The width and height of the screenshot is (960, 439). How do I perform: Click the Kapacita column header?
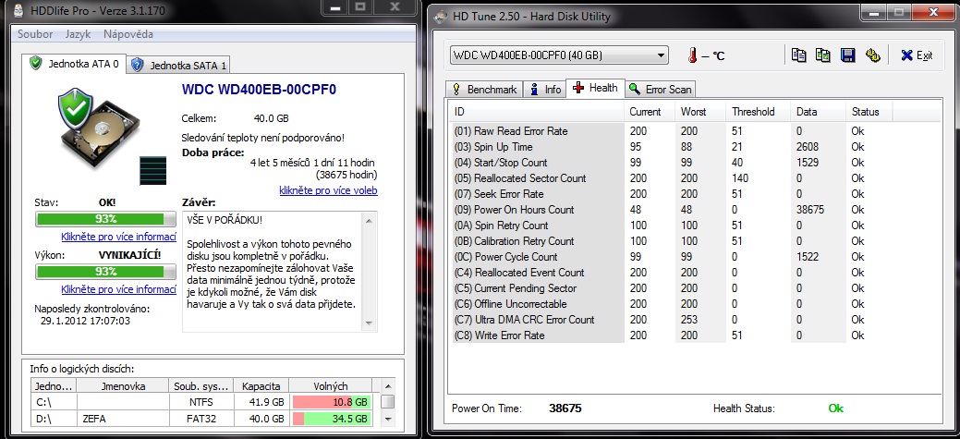pyautogui.click(x=261, y=386)
